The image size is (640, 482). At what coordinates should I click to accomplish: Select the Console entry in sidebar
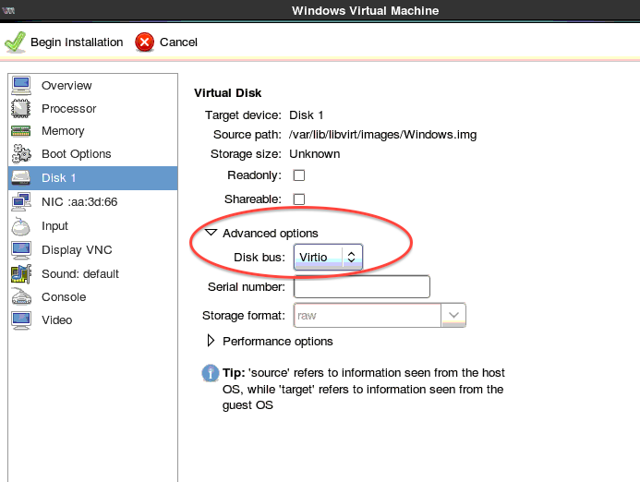[x=64, y=297]
